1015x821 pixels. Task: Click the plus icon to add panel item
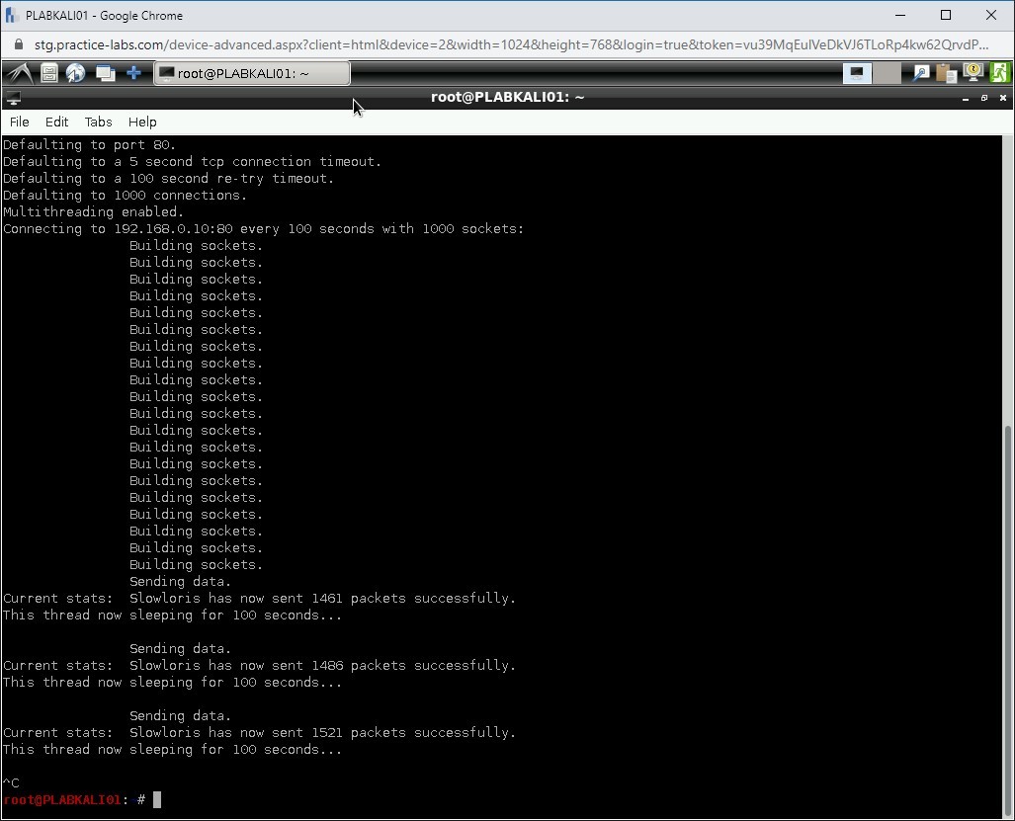pos(131,72)
